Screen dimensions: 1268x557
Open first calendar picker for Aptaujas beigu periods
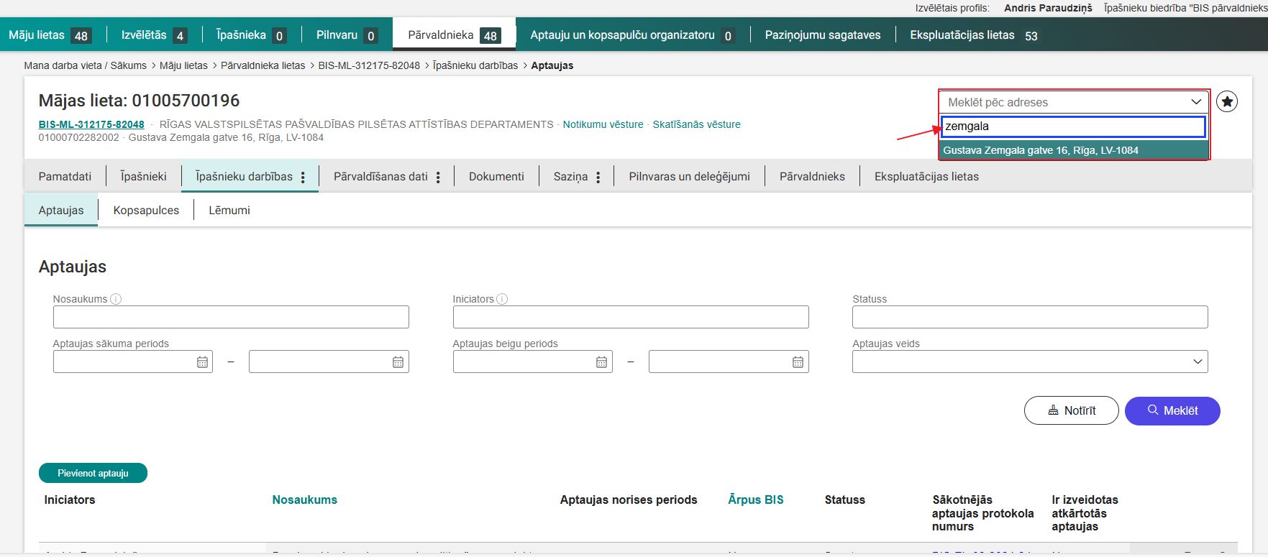click(x=602, y=362)
